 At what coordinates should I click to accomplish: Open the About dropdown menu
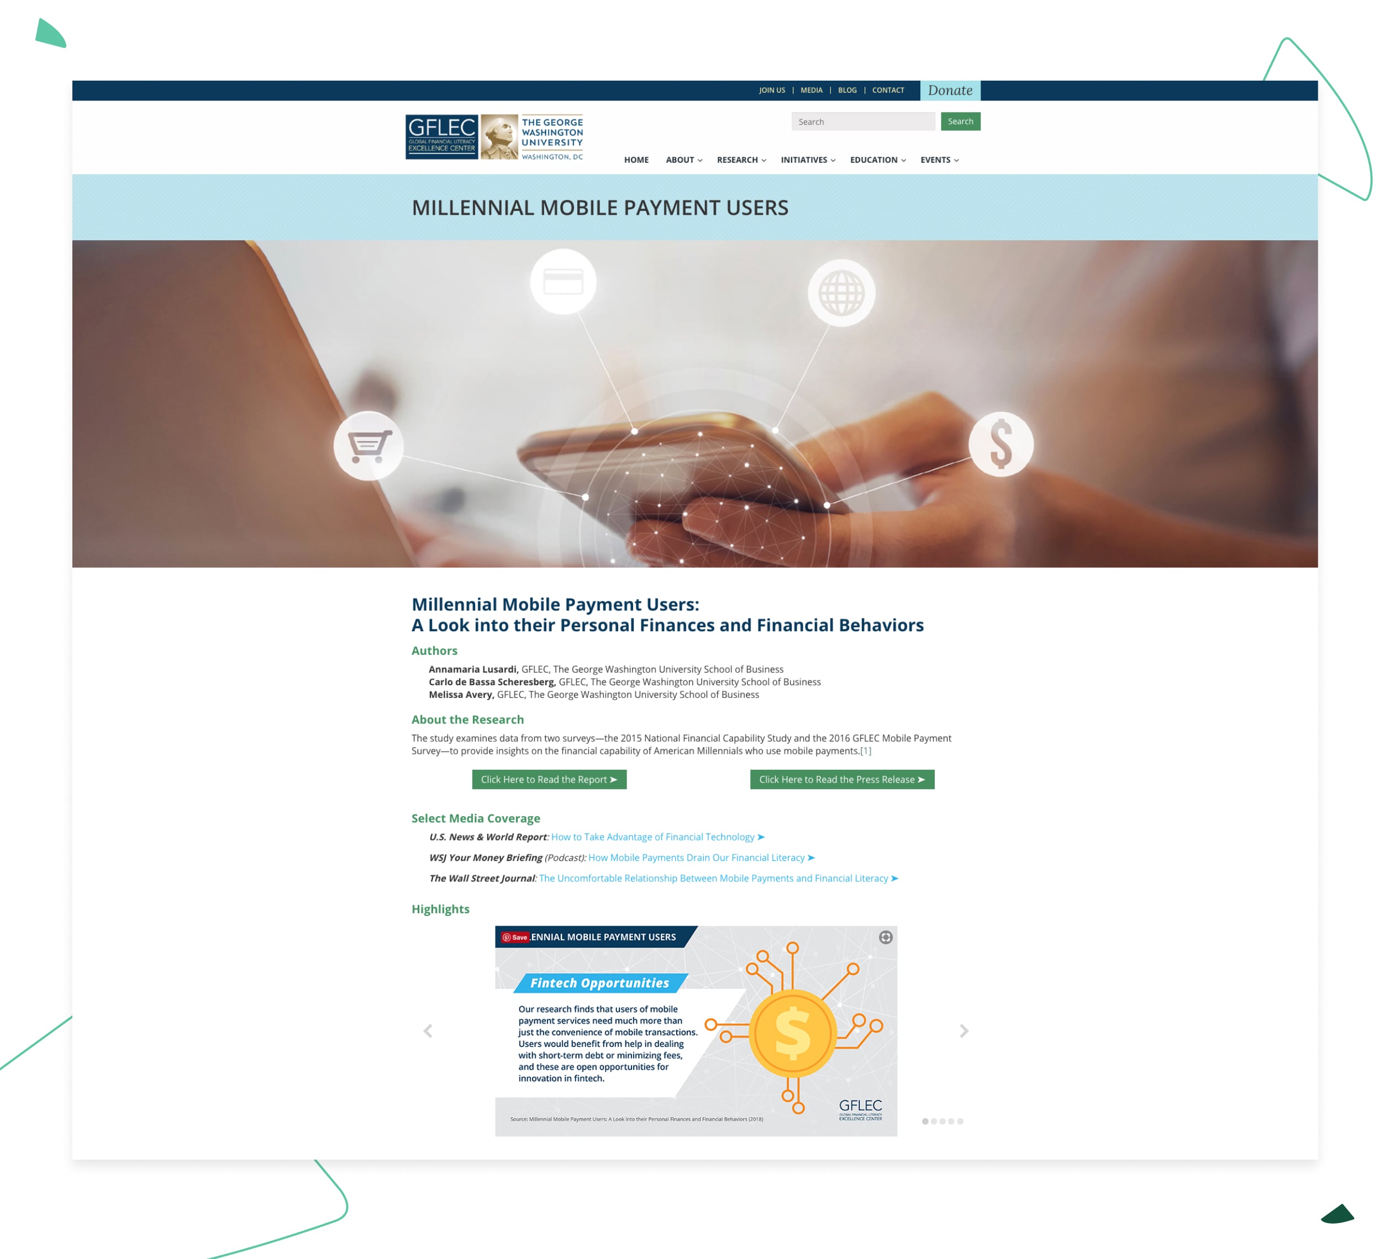(683, 160)
